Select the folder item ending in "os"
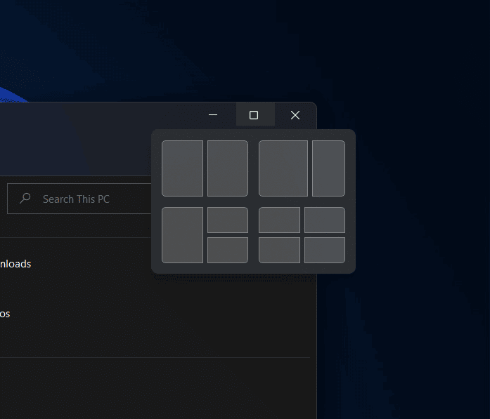This screenshot has height=419, width=490. [5, 314]
